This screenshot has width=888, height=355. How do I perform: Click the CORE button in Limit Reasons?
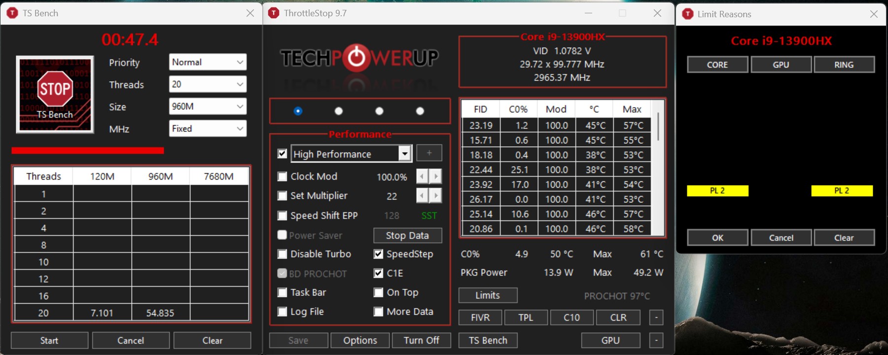717,65
